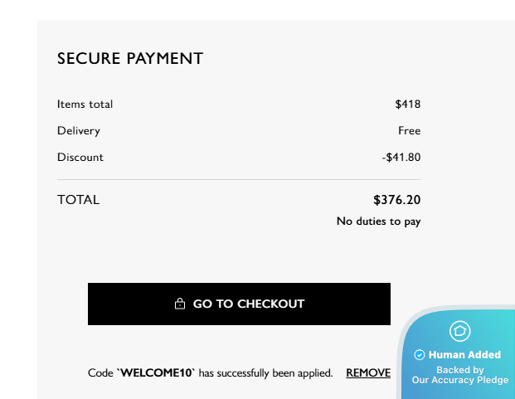This screenshot has width=515, height=399.
Task: Remove the applied WELCOME10 code
Action: (x=368, y=373)
